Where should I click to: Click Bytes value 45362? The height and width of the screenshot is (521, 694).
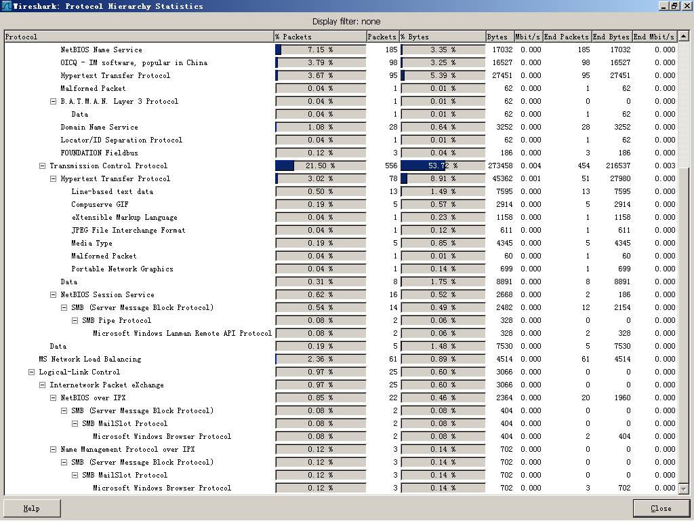[502, 178]
